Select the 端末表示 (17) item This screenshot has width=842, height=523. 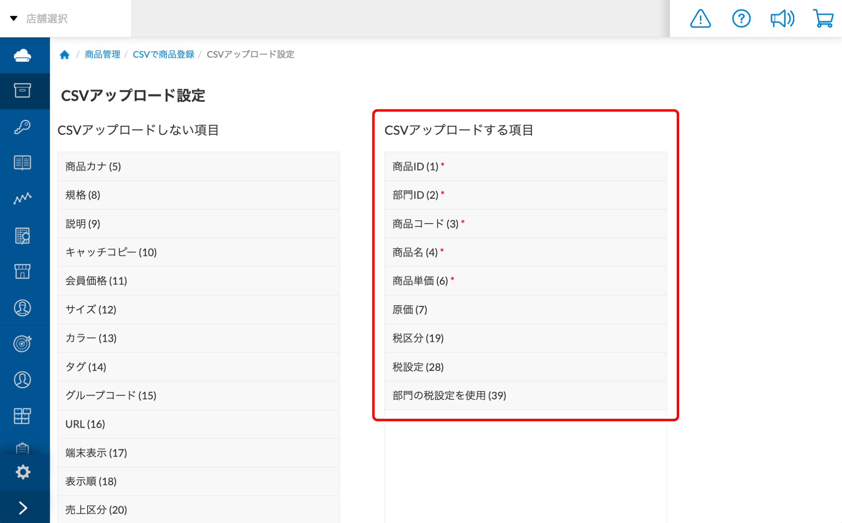pyautogui.click(x=199, y=453)
